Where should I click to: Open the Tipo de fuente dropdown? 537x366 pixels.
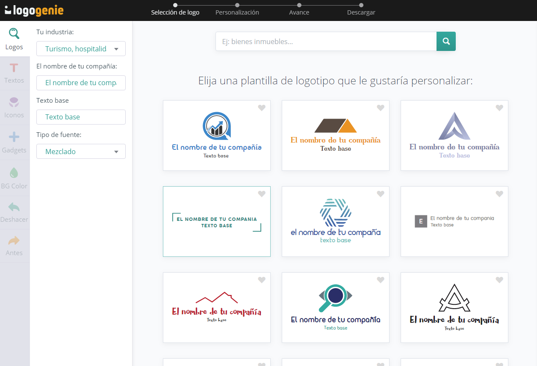click(81, 152)
